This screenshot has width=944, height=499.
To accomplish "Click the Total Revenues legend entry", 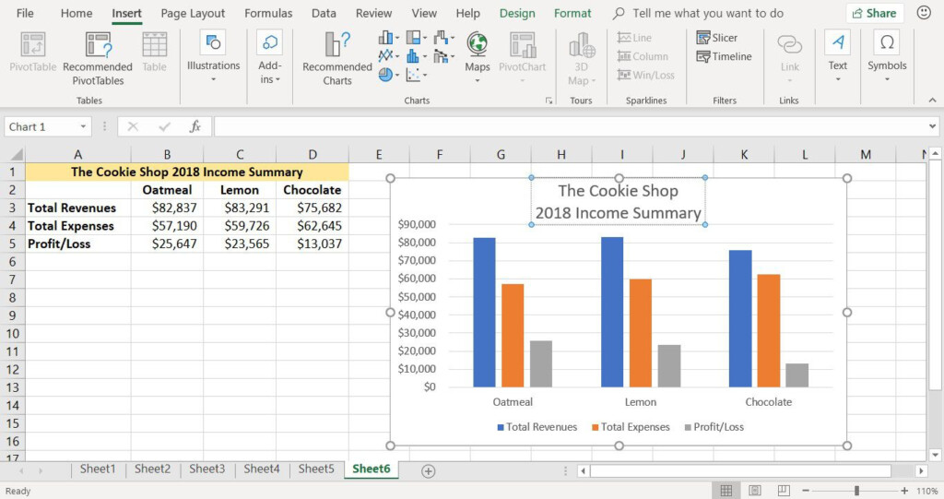I will (537, 427).
